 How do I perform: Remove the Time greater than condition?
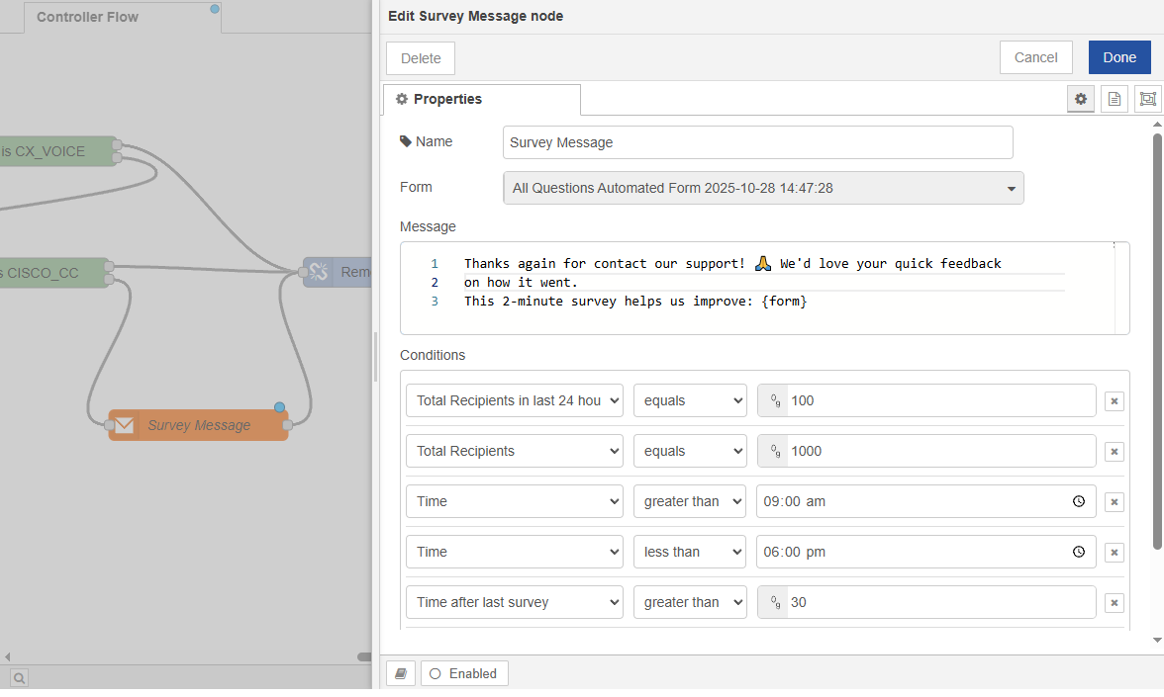click(1115, 502)
